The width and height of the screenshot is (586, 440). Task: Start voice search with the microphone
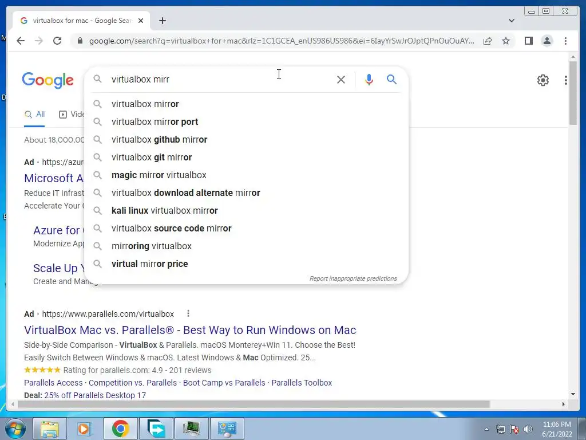coord(369,79)
